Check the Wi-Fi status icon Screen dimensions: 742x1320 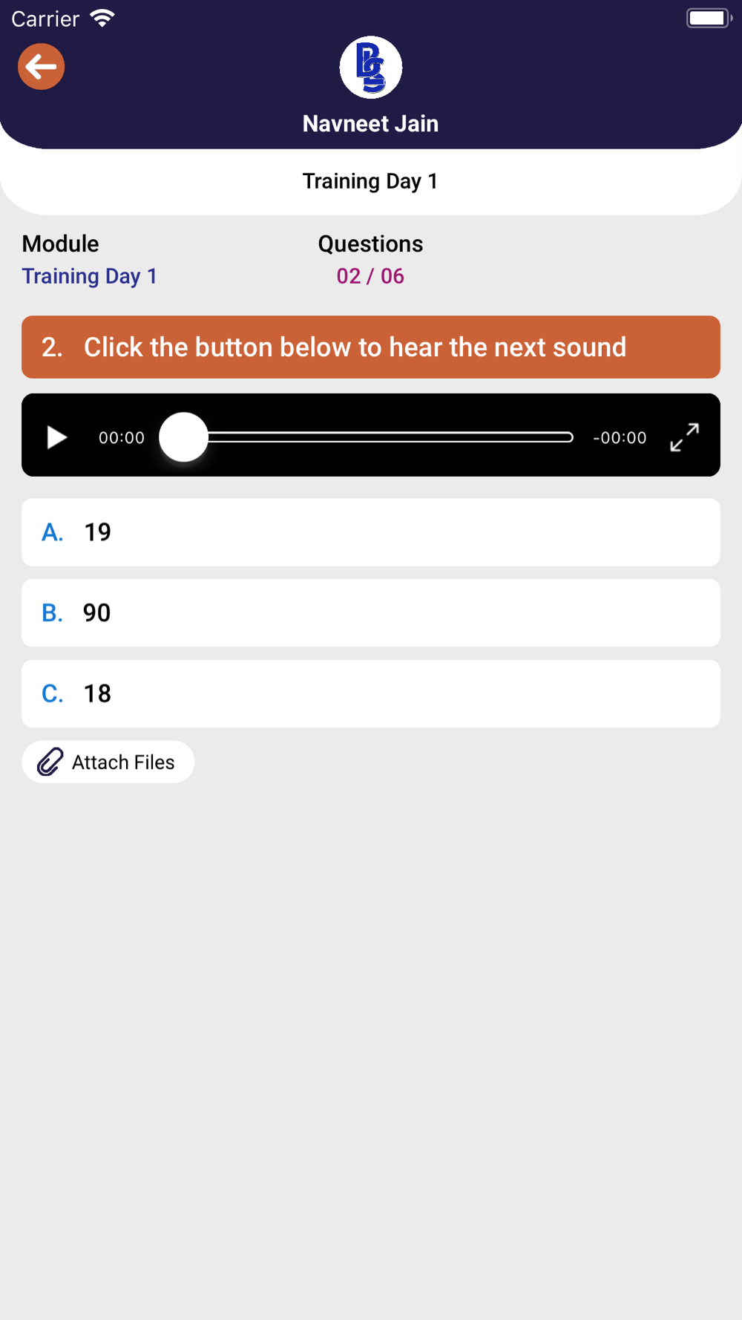click(102, 18)
